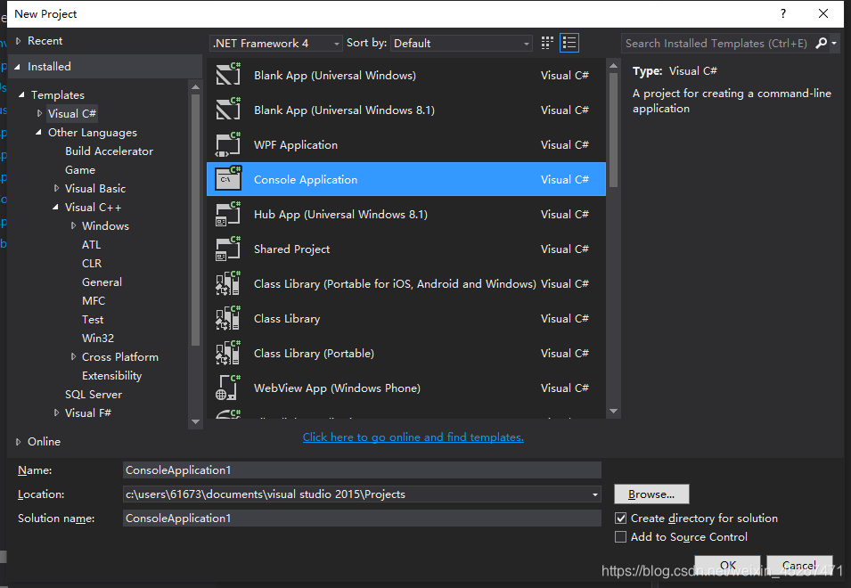Viewport: 851px width, 588px height.
Task: Open the search options dropdown arrow
Action: [x=834, y=43]
